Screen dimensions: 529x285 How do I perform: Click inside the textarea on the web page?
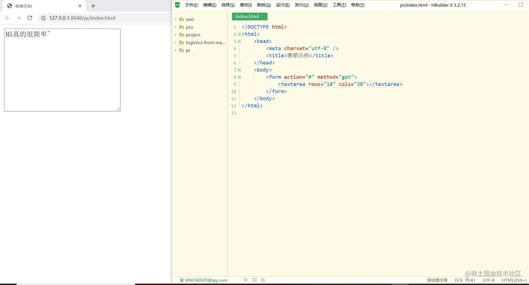(x=62, y=70)
